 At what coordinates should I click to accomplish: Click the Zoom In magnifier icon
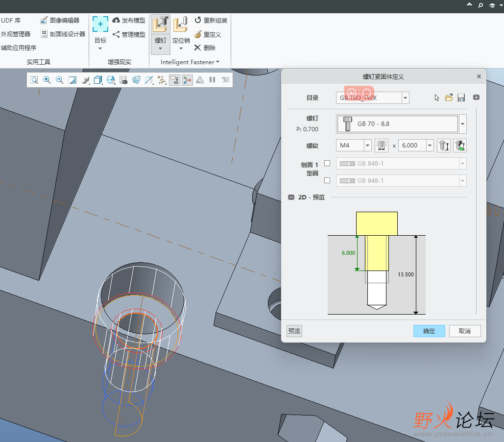click(x=47, y=80)
